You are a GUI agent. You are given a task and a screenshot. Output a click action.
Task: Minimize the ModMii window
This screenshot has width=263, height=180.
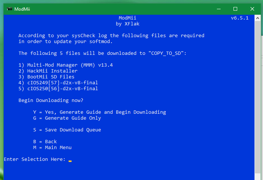218,9
